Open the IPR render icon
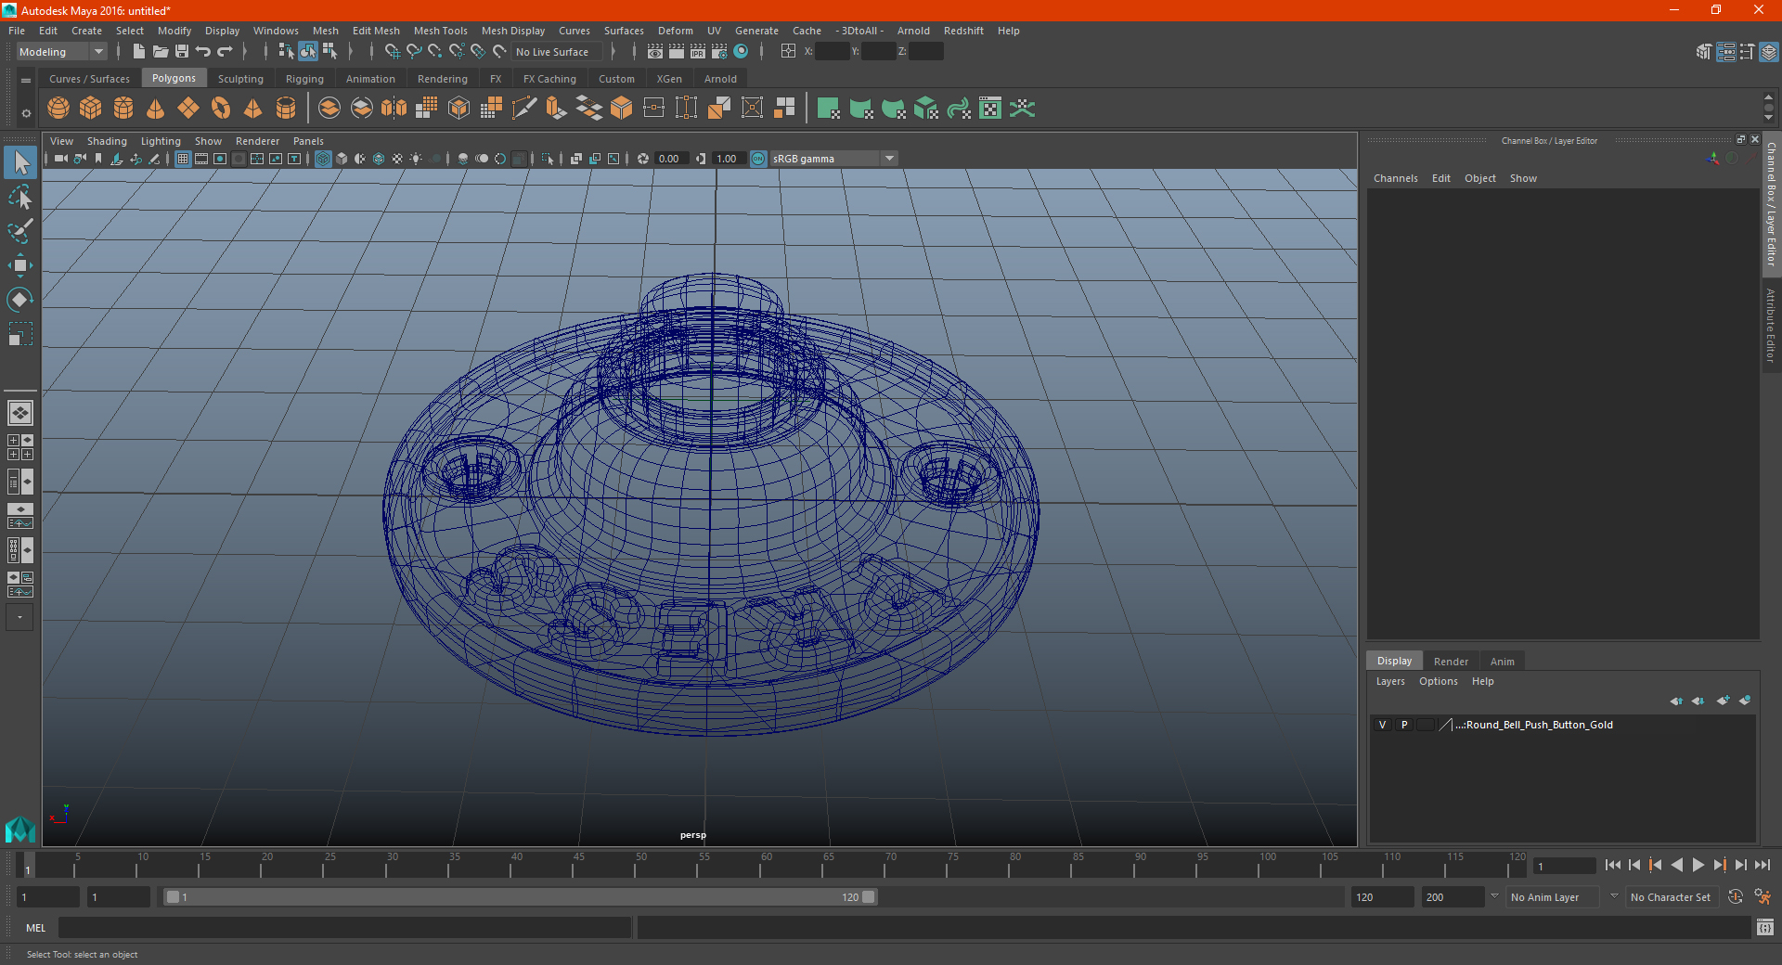This screenshot has height=965, width=1782. (698, 52)
